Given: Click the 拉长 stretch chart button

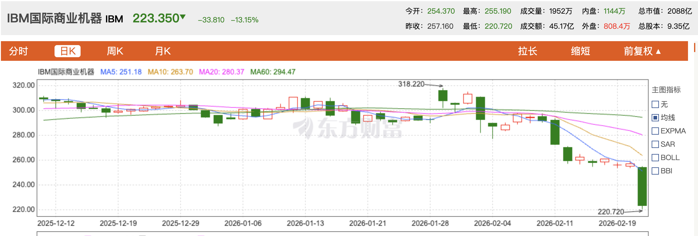Looking at the screenshot, I should pyautogui.click(x=527, y=51).
